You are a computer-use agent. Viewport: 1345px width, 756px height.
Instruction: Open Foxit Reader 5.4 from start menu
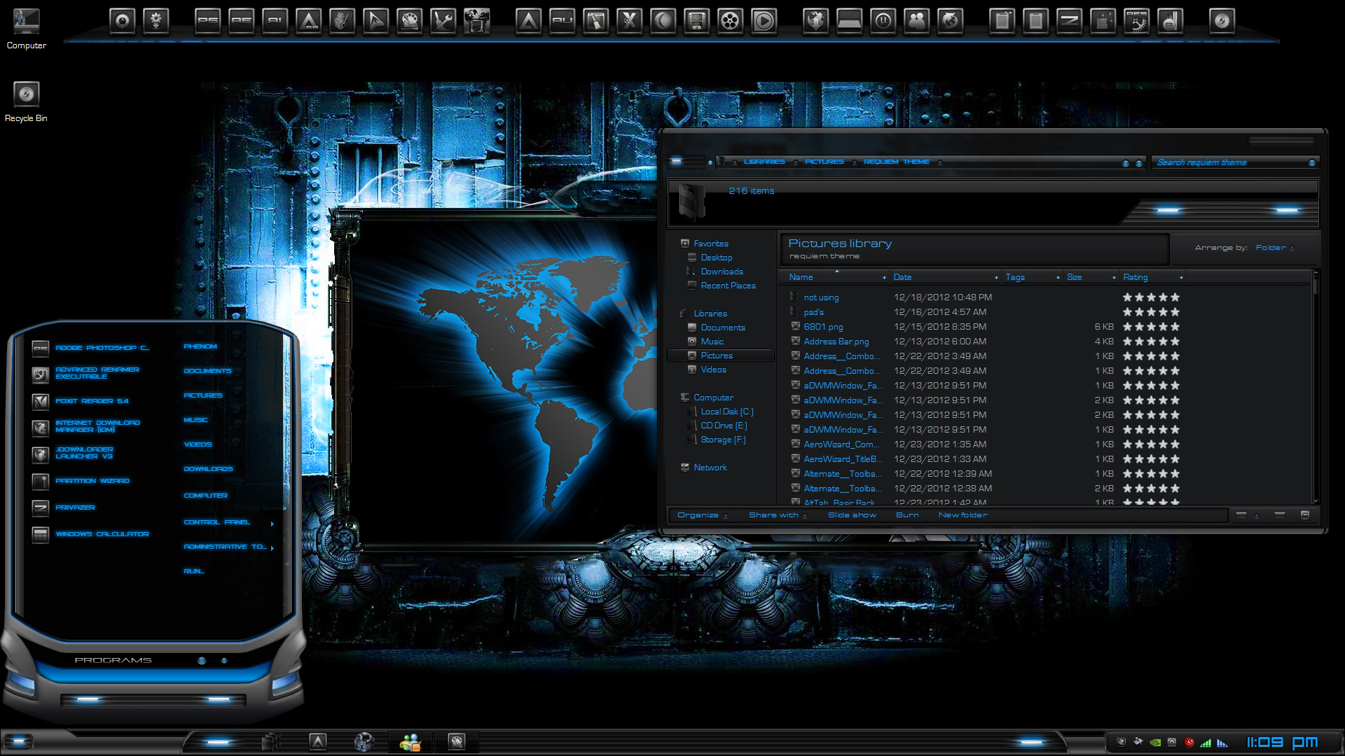(92, 401)
